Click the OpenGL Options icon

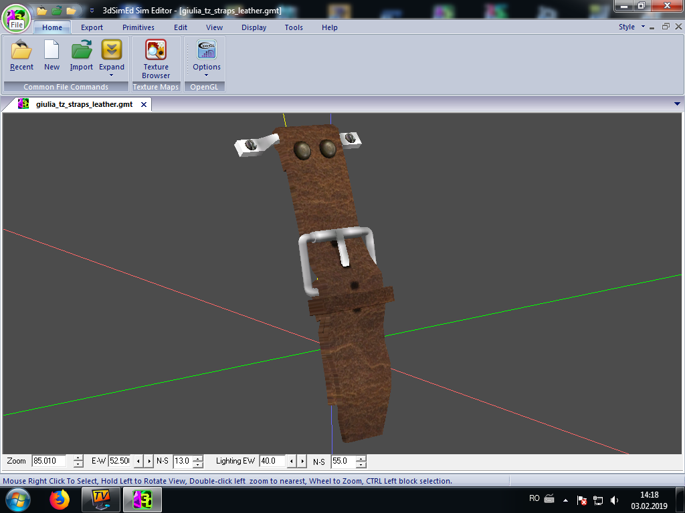(x=207, y=49)
